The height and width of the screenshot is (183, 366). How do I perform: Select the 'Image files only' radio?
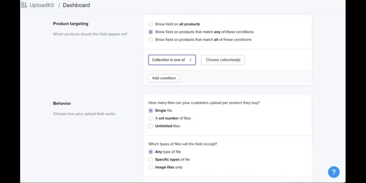point(151,167)
